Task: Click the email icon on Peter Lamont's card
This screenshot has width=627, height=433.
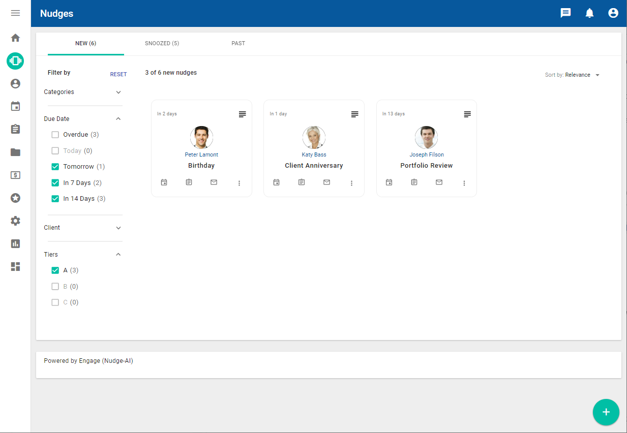Action: (214, 182)
